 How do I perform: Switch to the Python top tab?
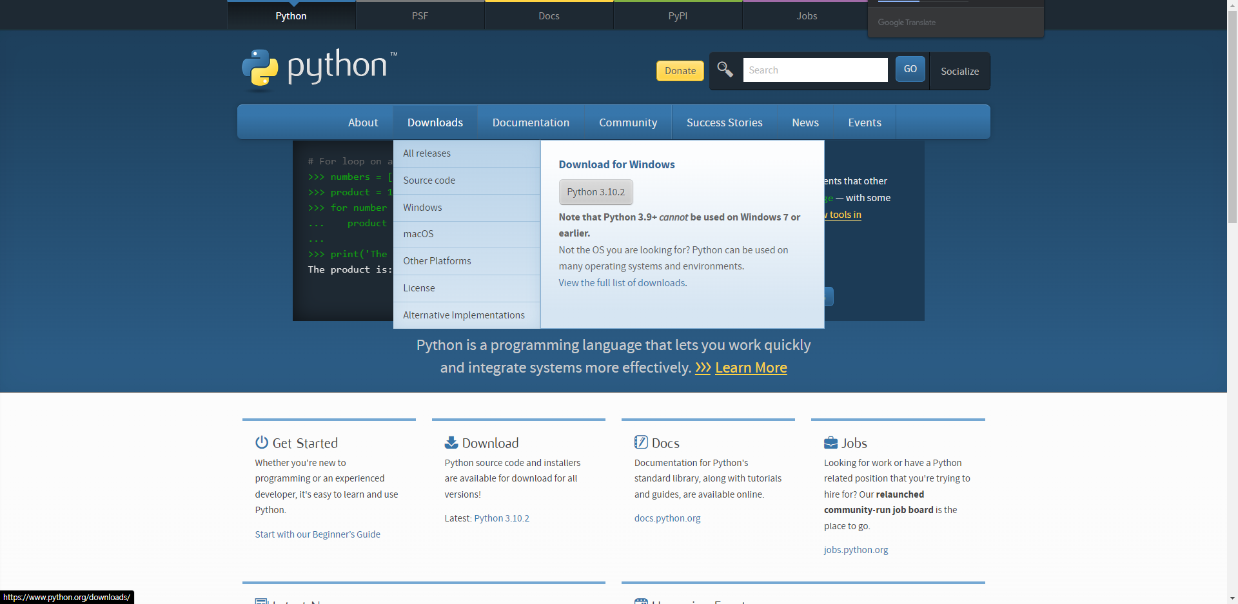point(291,15)
